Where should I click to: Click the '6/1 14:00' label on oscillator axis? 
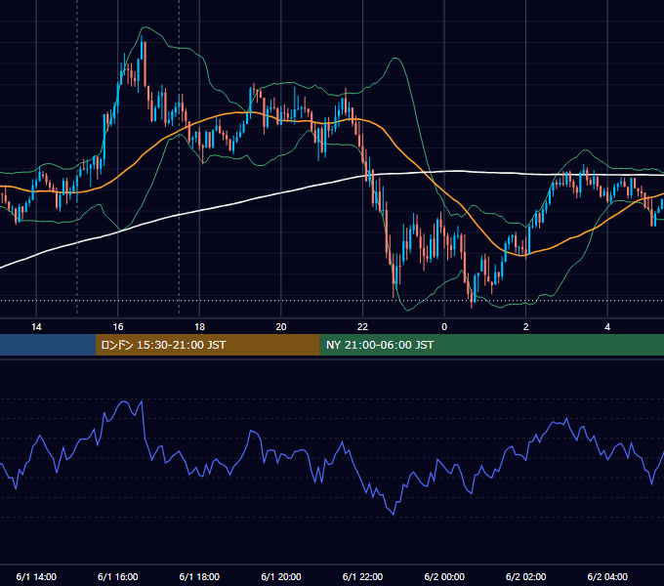36,576
